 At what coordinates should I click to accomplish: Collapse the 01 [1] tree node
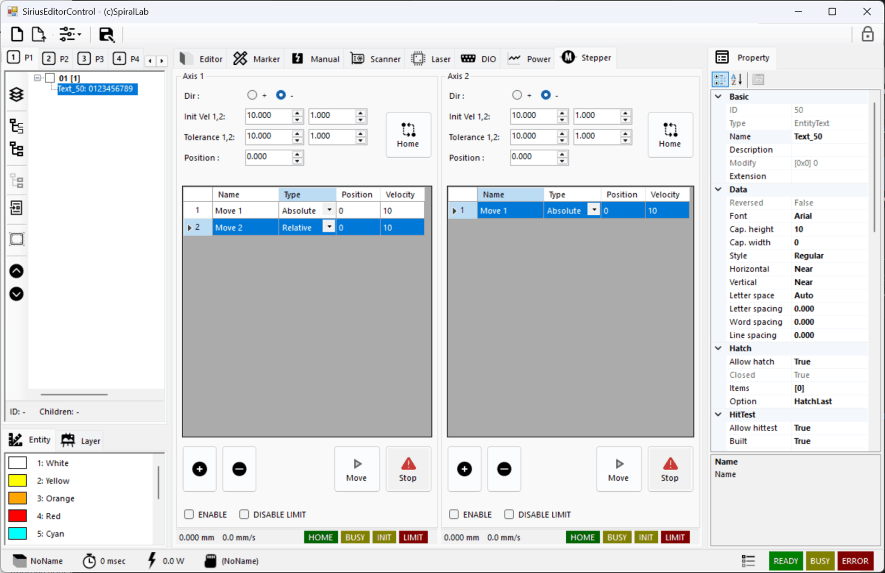[x=38, y=78]
